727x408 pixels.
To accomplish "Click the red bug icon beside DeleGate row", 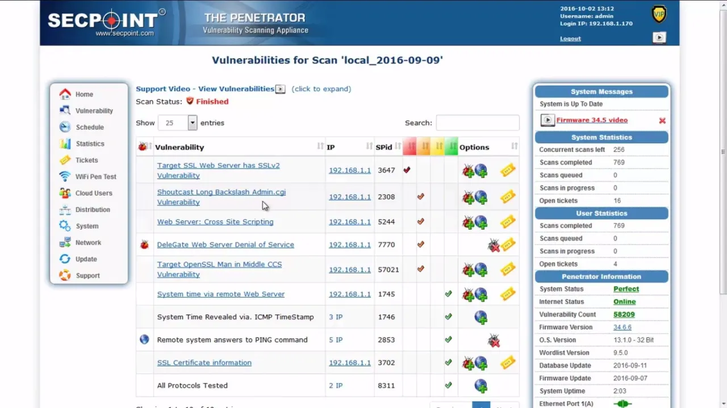I will [144, 245].
